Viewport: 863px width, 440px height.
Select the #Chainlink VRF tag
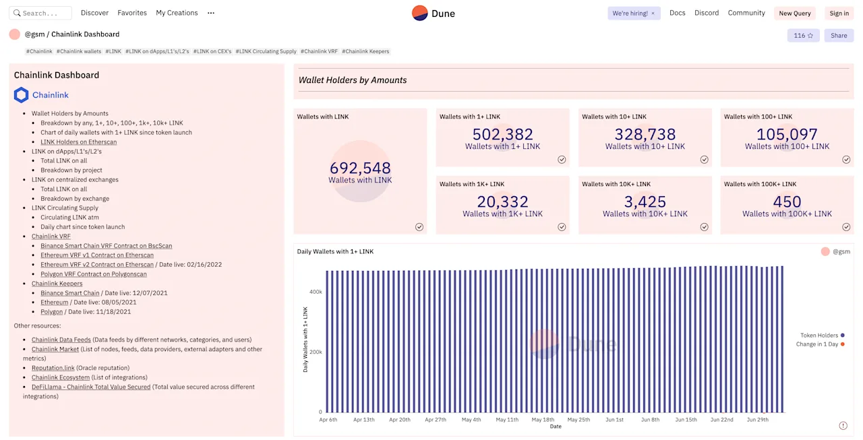320,51
